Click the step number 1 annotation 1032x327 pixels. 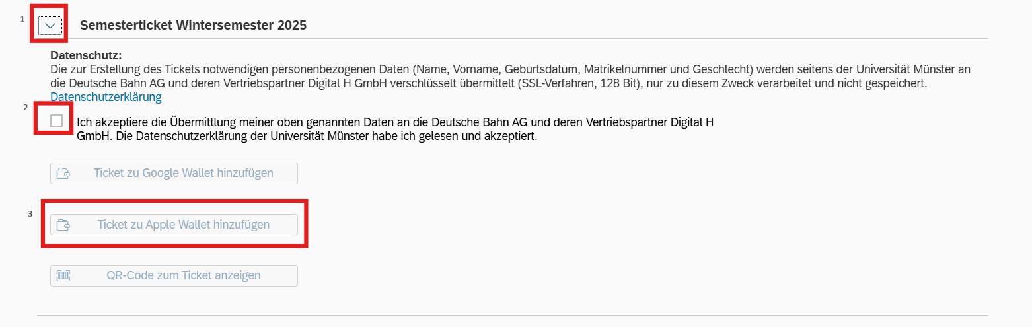coord(22,18)
